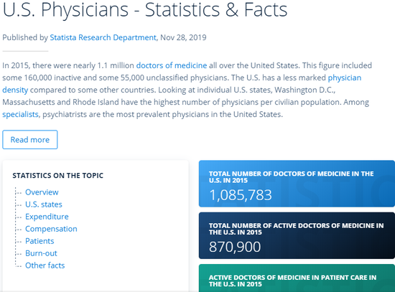Image resolution: width=395 pixels, height=292 pixels.
Task: Open Other facts in topic list
Action: coord(45,265)
